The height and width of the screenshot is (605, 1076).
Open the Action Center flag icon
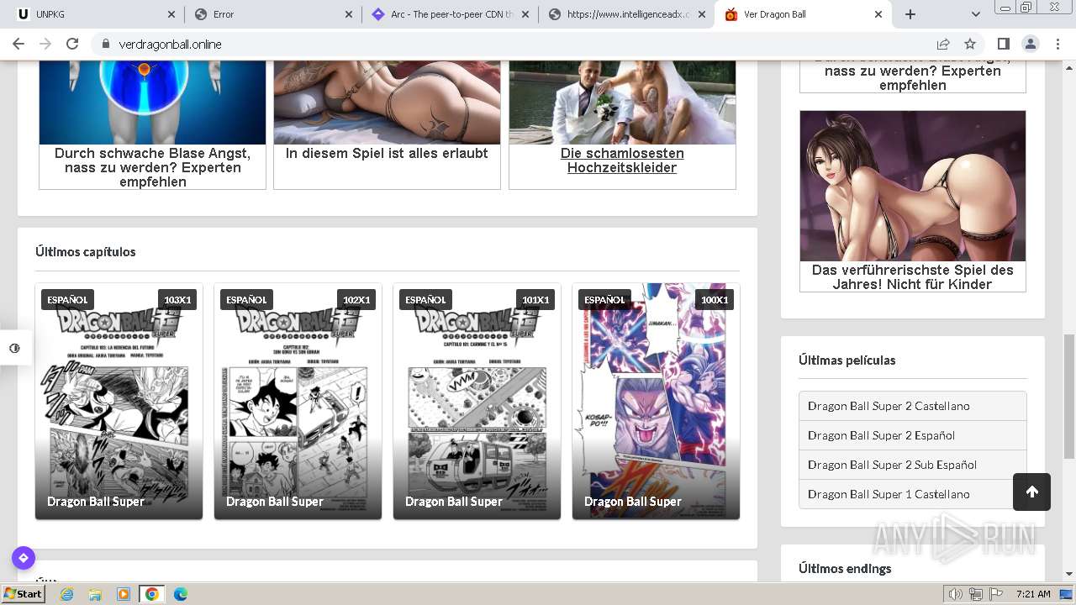tap(996, 594)
